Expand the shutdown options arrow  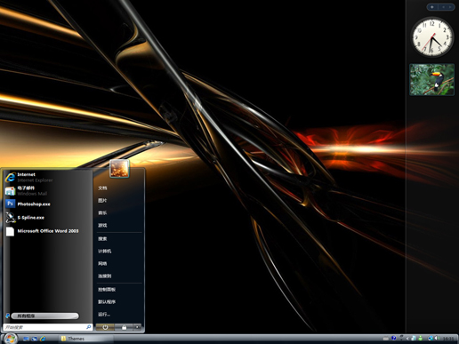pos(137,327)
